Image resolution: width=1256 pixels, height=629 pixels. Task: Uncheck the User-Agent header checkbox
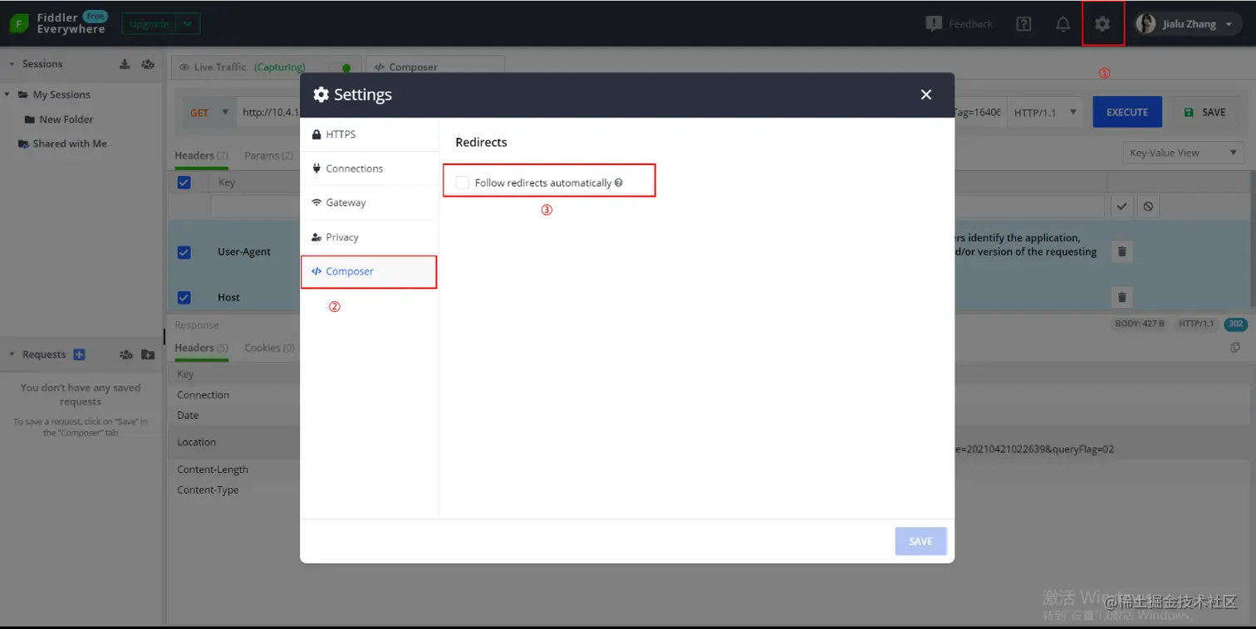point(184,252)
